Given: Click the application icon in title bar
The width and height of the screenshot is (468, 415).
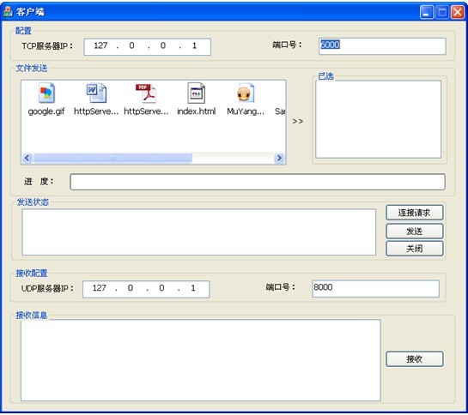Looking at the screenshot, I should tap(8, 12).
